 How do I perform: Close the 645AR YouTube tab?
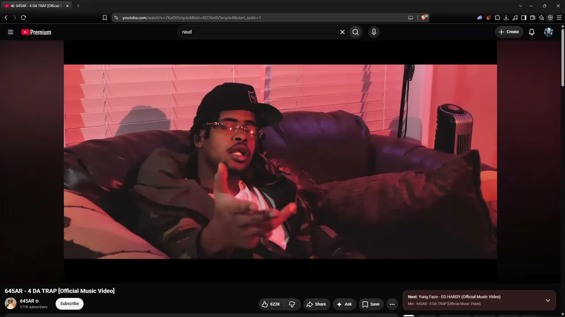coord(68,6)
